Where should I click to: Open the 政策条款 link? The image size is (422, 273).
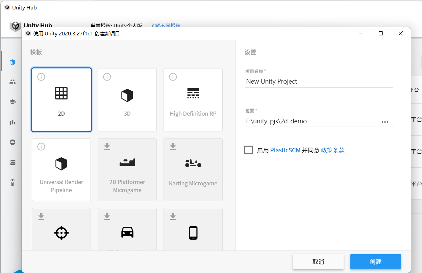point(333,150)
